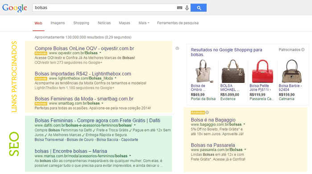
Task: Switch to the Imagens tab
Action: click(57, 23)
